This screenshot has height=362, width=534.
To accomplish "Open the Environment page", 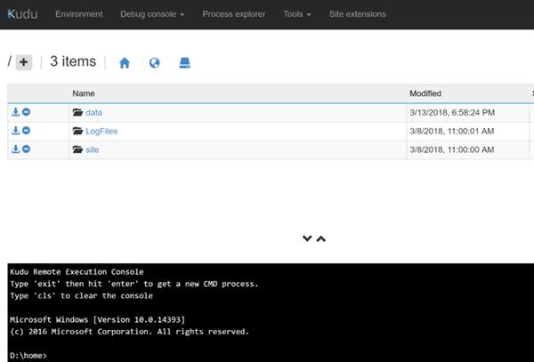I will pyautogui.click(x=78, y=14).
